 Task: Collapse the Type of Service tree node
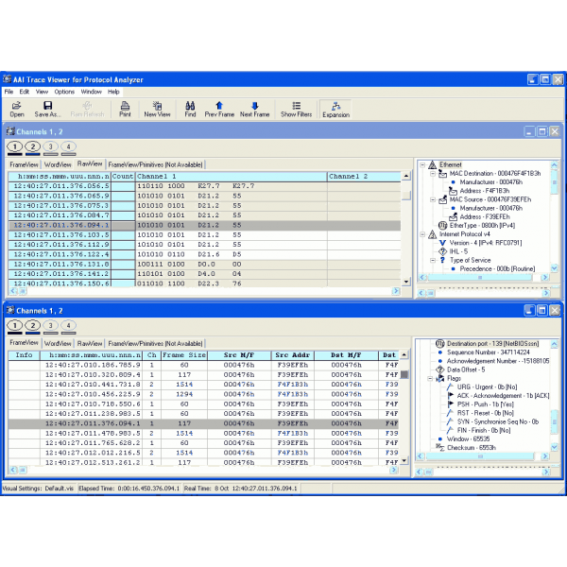point(433,261)
